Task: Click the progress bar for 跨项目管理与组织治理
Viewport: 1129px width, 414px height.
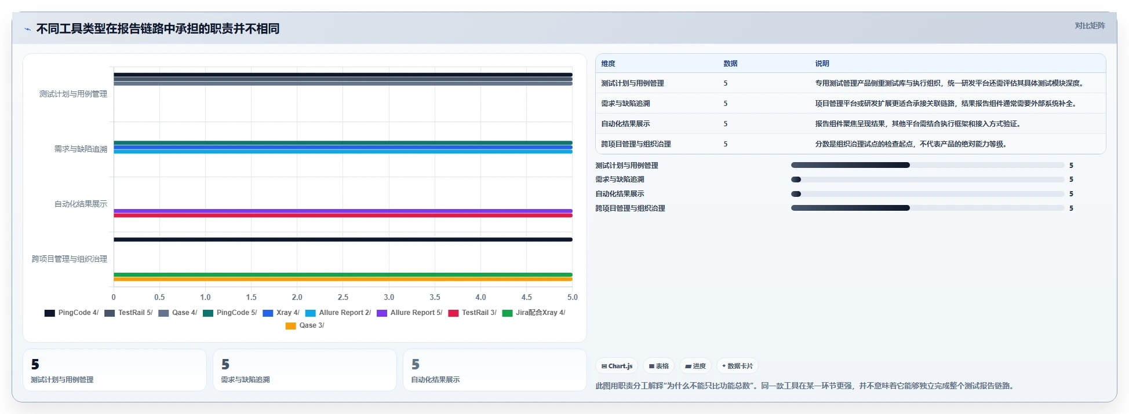Action: [927, 208]
